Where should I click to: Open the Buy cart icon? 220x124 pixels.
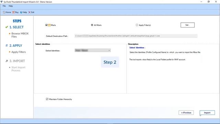[13, 12]
